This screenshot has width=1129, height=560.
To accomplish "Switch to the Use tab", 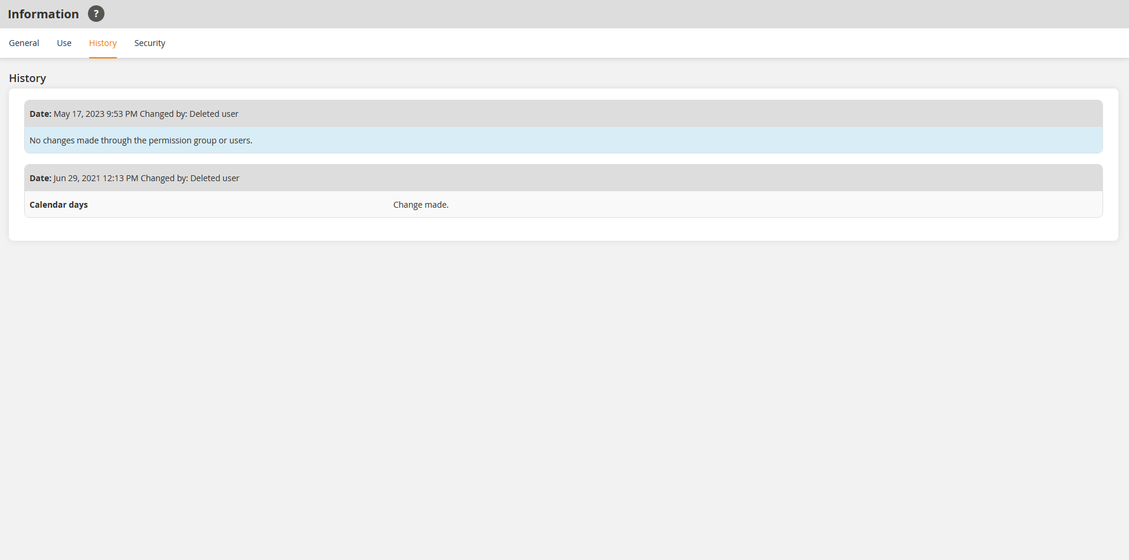I will pyautogui.click(x=63, y=42).
